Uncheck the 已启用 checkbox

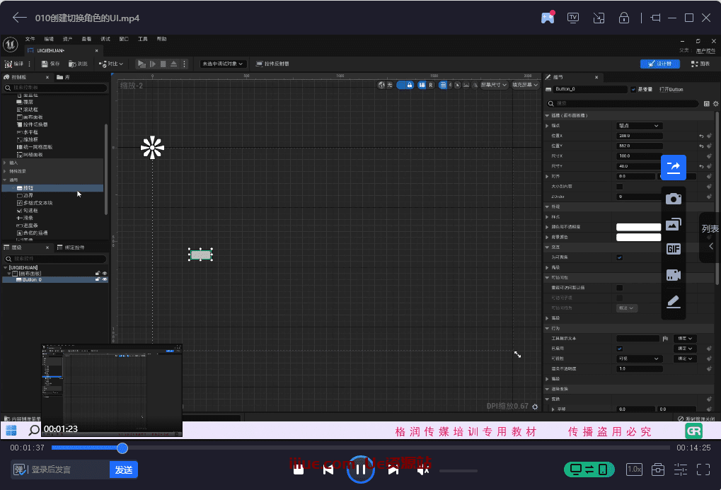tap(620, 349)
